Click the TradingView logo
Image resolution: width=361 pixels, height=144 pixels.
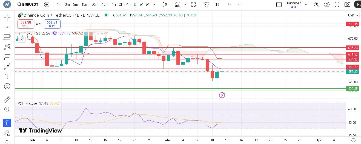(x=40, y=131)
